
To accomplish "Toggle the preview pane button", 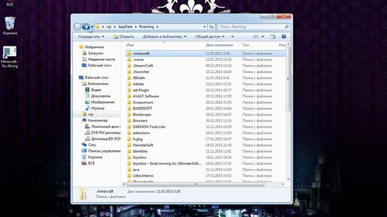I will coord(273,37).
